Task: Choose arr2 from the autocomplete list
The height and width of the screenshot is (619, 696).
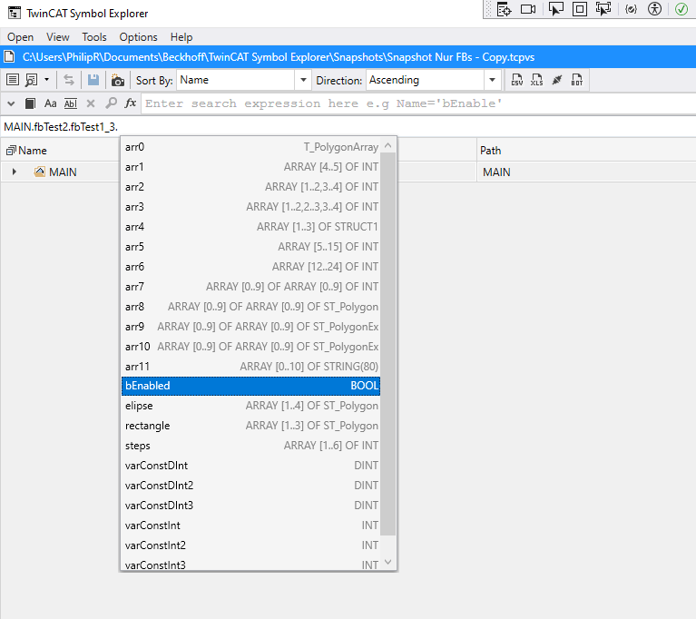Action: (x=251, y=187)
